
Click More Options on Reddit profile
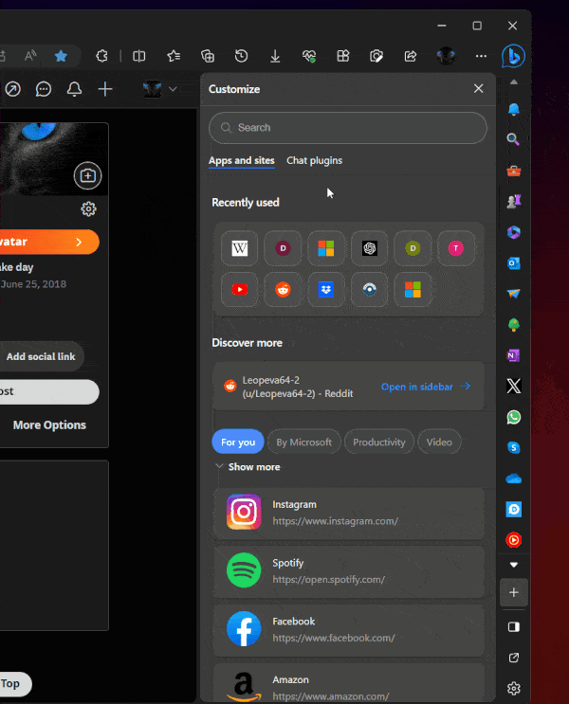(x=49, y=424)
